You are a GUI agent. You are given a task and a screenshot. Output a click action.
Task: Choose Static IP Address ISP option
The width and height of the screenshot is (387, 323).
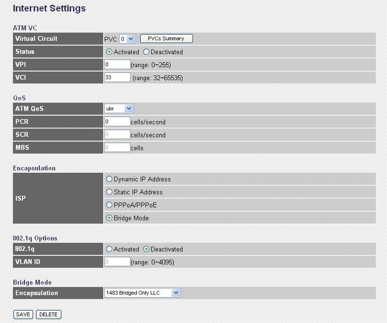[x=109, y=192]
